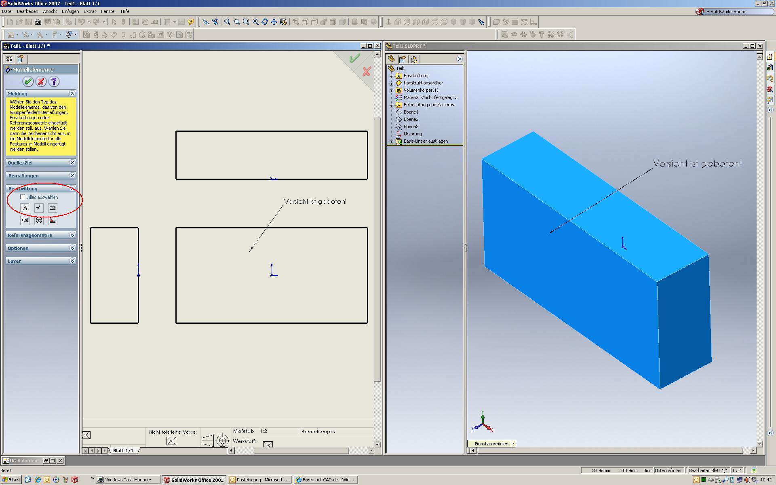The height and width of the screenshot is (485, 776).
Task: Toggle the surface finish symbol type
Action: pyautogui.click(x=39, y=208)
